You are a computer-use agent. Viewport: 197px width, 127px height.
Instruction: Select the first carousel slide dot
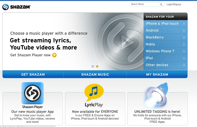pos(93,66)
